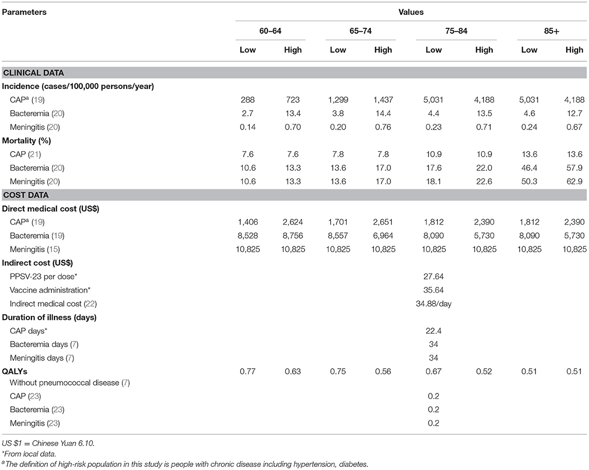This screenshot has width=589, height=470.
Task: Click Meningitis mortality value 62.9
Action: [x=575, y=182]
